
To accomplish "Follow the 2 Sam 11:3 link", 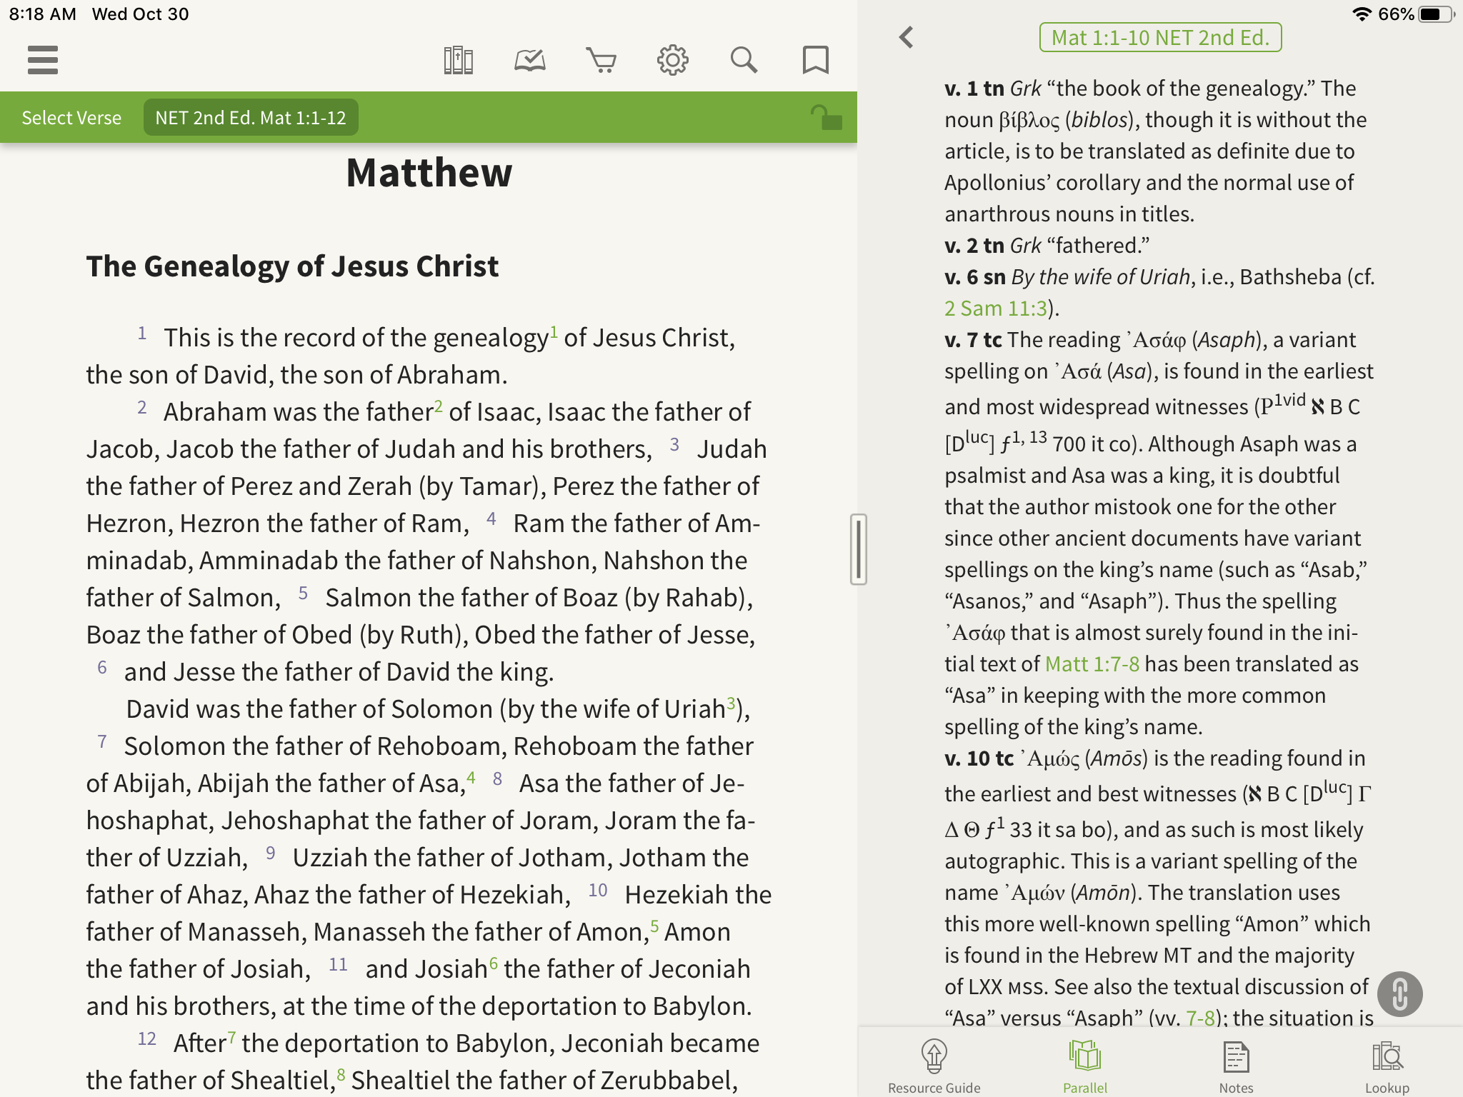I will pyautogui.click(x=995, y=309).
